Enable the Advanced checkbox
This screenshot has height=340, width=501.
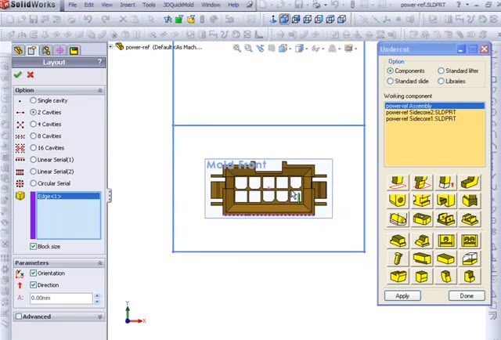tap(19, 316)
